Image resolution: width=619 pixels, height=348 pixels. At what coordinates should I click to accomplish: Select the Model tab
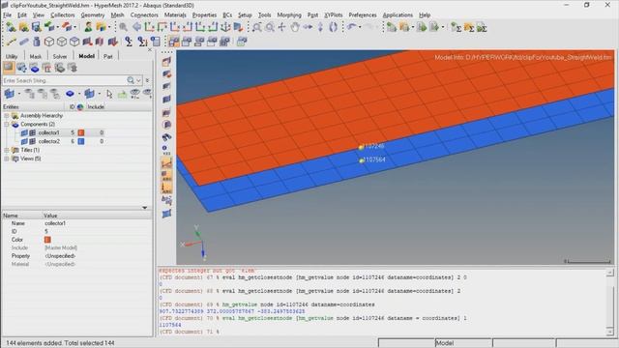(86, 56)
